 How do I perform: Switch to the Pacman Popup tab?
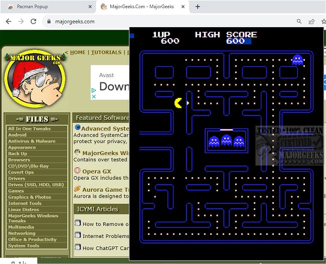pyautogui.click(x=48, y=7)
